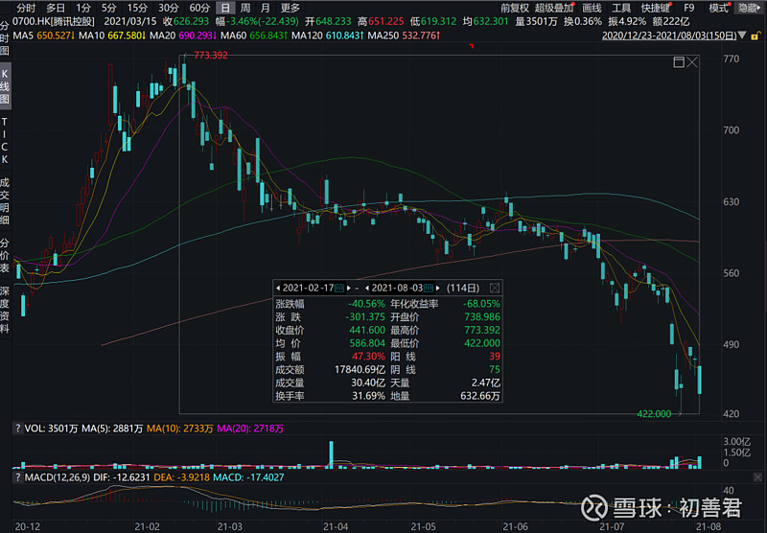Click the start date field 2021-02-17
767x533 pixels.
tap(308, 288)
